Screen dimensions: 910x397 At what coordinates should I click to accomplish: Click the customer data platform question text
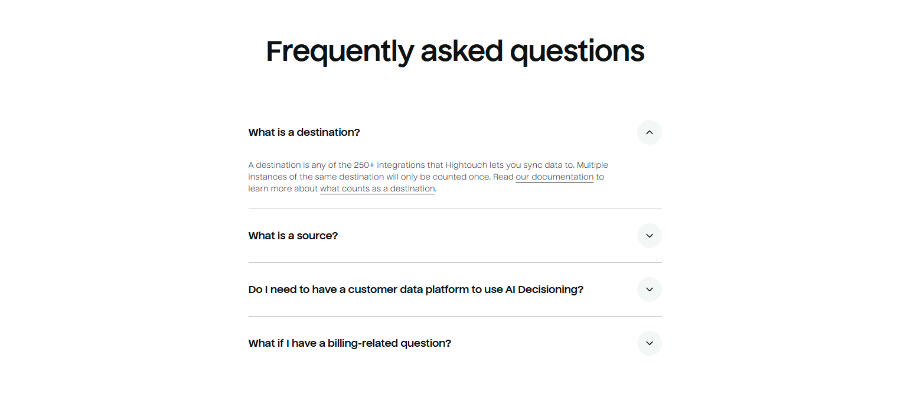(416, 289)
